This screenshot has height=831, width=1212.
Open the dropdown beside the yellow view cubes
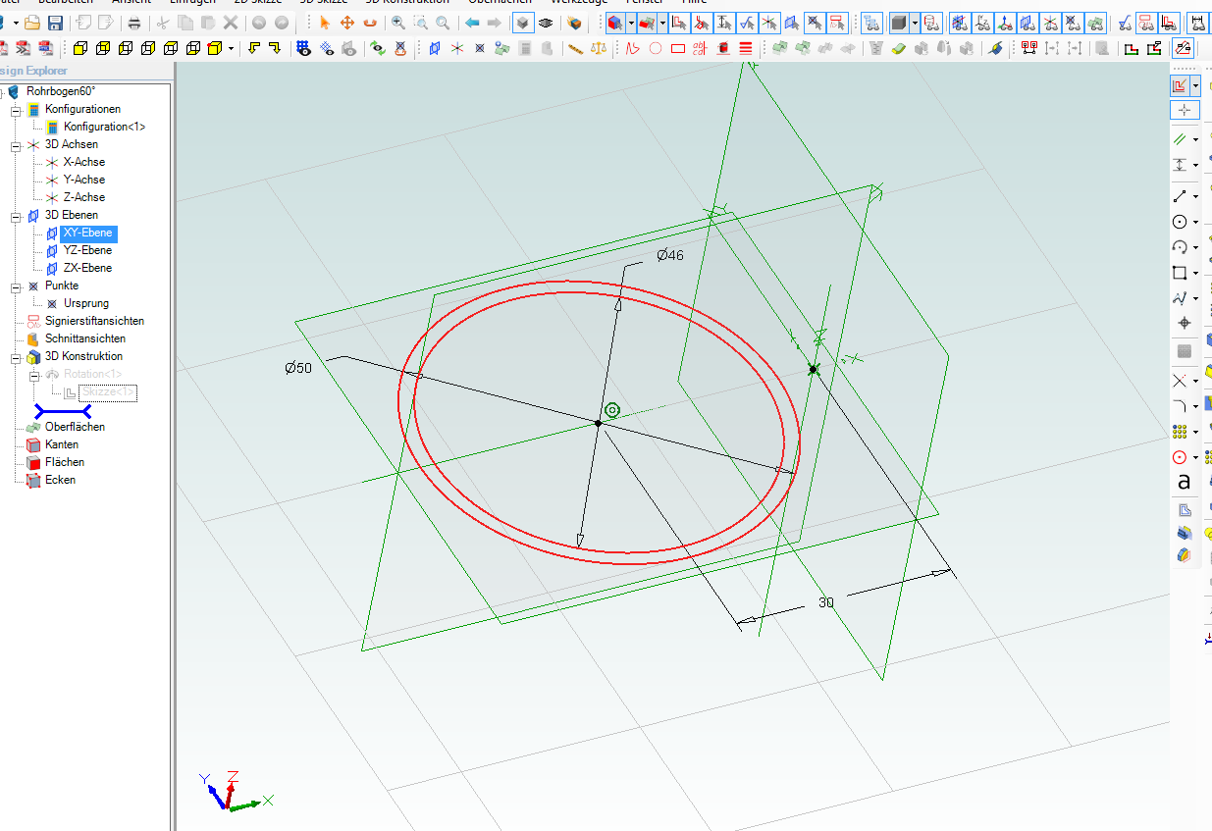(x=231, y=48)
